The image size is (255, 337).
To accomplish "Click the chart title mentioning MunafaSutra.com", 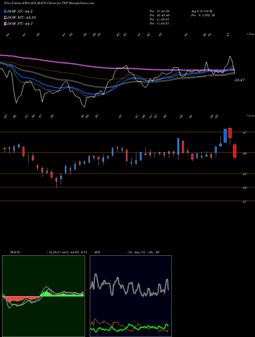I will point(49,3).
